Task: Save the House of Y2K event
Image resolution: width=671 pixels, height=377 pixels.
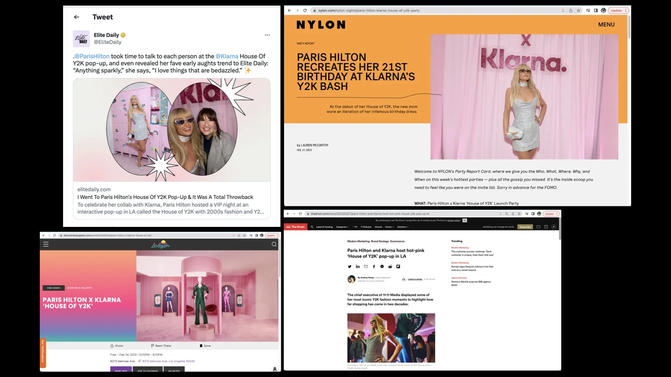Action: coord(205,346)
